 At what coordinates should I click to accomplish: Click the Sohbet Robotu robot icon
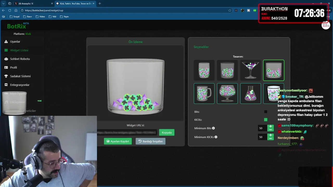point(6,59)
